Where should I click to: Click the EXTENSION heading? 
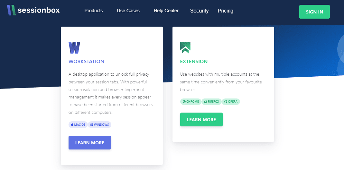point(194,62)
